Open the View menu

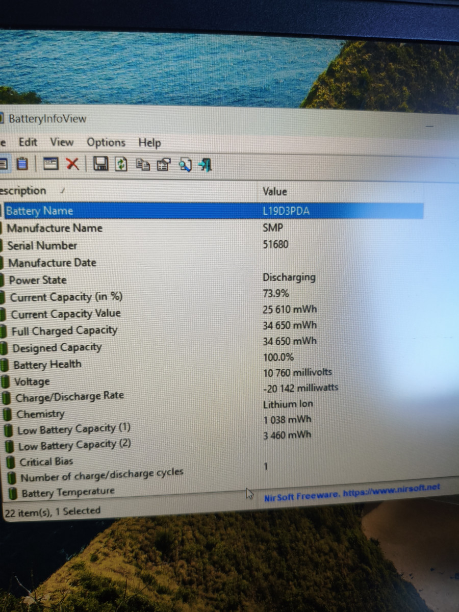62,142
